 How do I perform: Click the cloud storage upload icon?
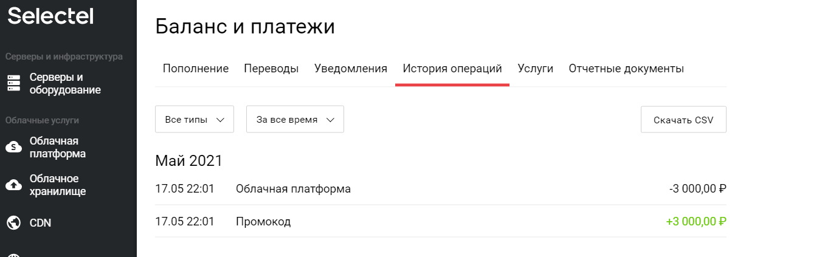coord(13,185)
